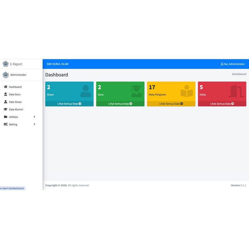Expand the Setting submenu chevron

point(35,124)
